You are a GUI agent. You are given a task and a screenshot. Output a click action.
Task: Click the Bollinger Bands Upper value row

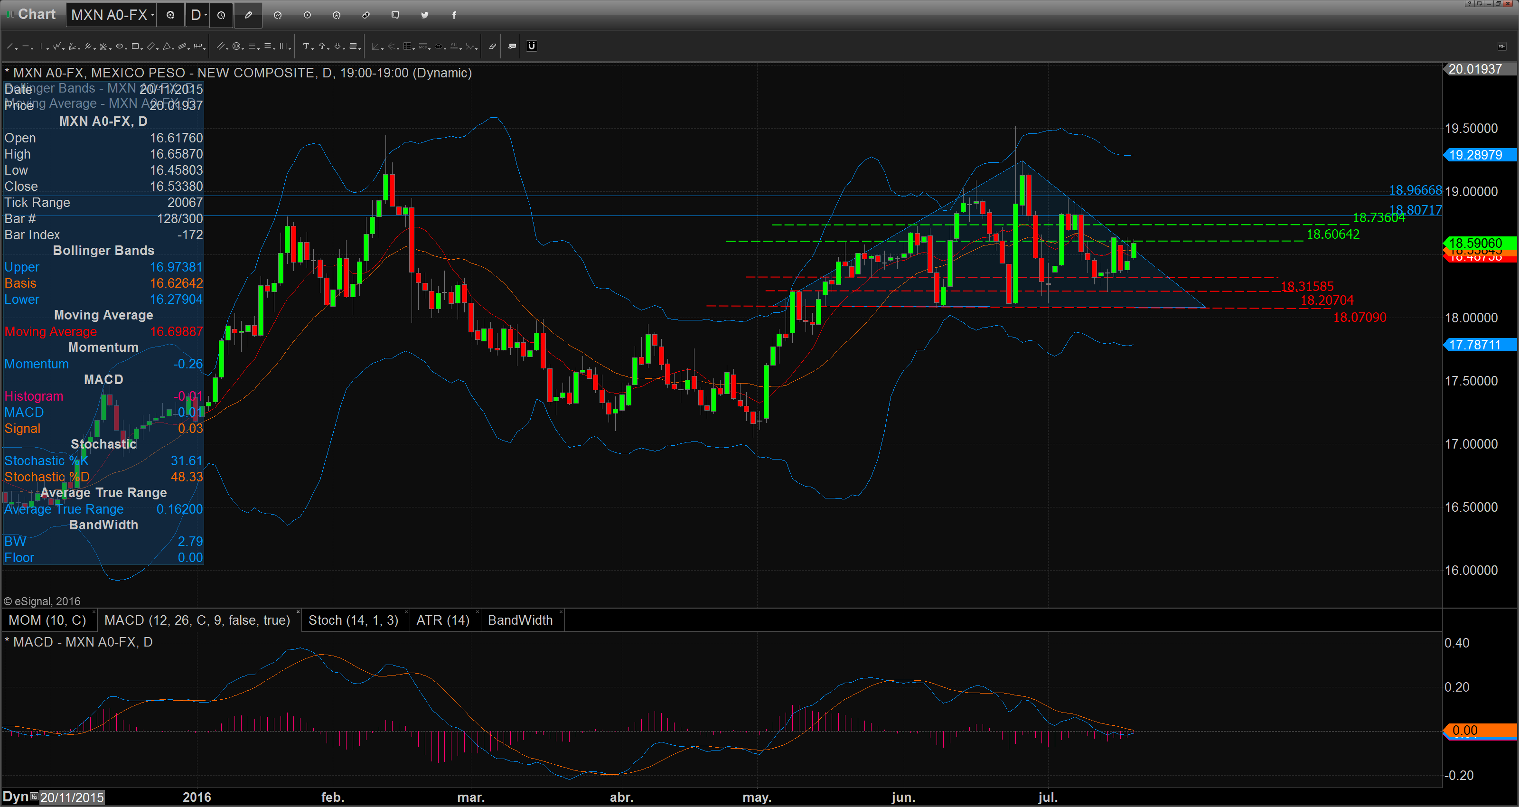pyautogui.click(x=104, y=267)
